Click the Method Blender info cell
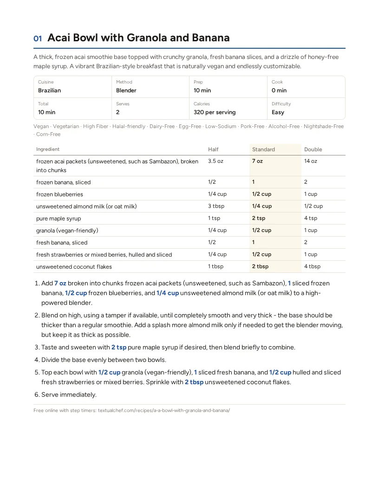Image resolution: width=379 pixels, height=490 pixels. tap(150, 87)
